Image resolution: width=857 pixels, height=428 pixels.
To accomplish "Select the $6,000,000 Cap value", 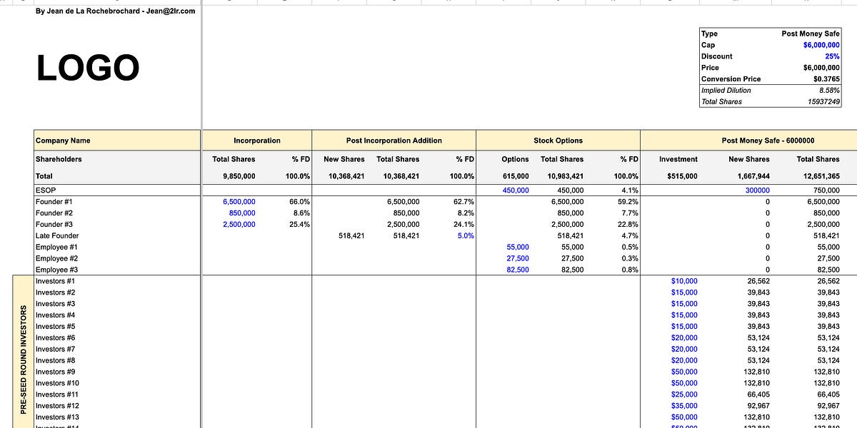I will pyautogui.click(x=821, y=45).
